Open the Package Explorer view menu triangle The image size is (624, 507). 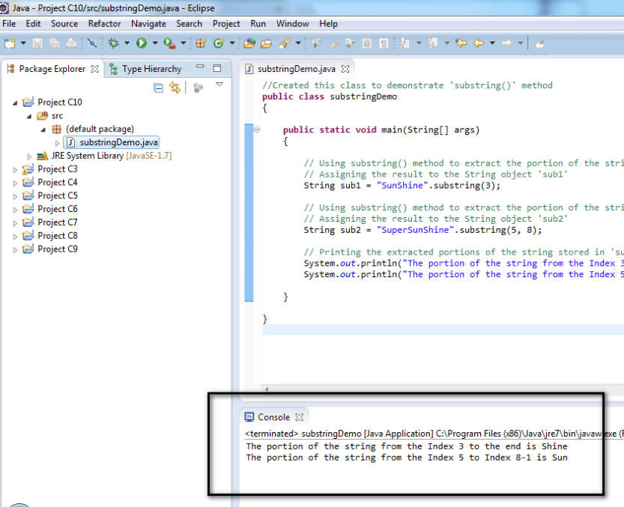point(219,85)
